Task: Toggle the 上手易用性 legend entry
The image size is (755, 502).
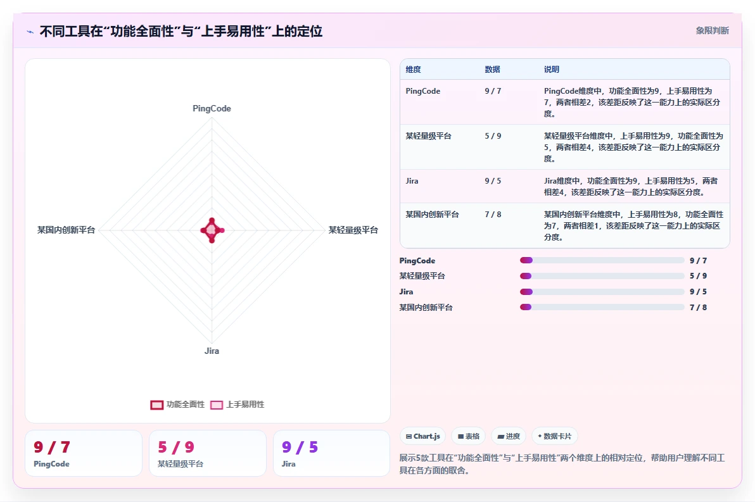Action: click(x=238, y=405)
